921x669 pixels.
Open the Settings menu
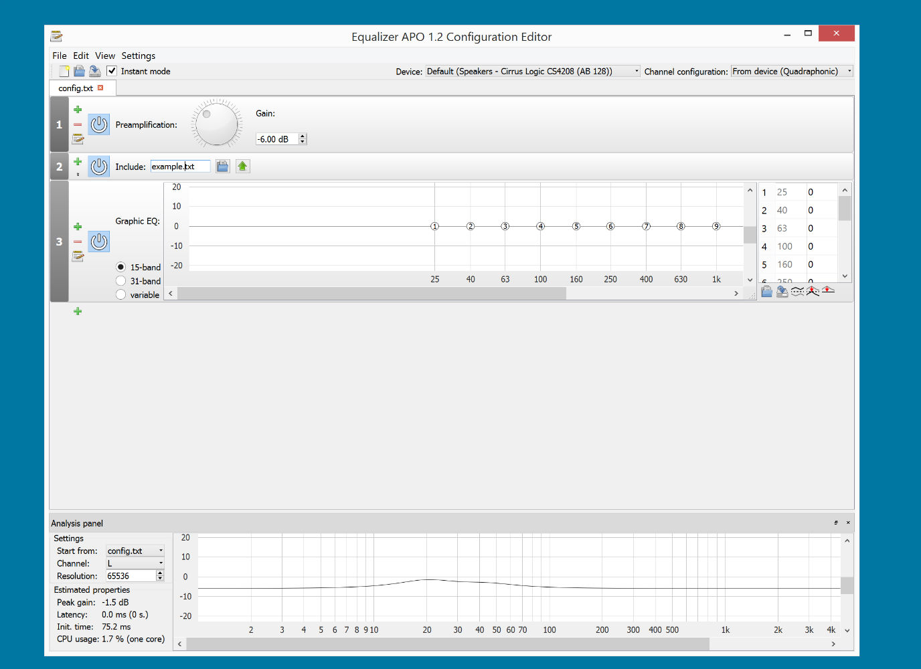139,56
